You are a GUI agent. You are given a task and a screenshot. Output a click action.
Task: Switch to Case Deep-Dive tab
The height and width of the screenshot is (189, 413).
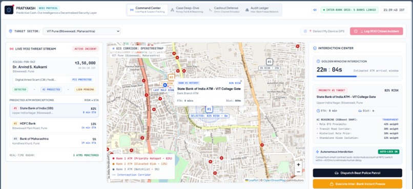[x=187, y=10]
